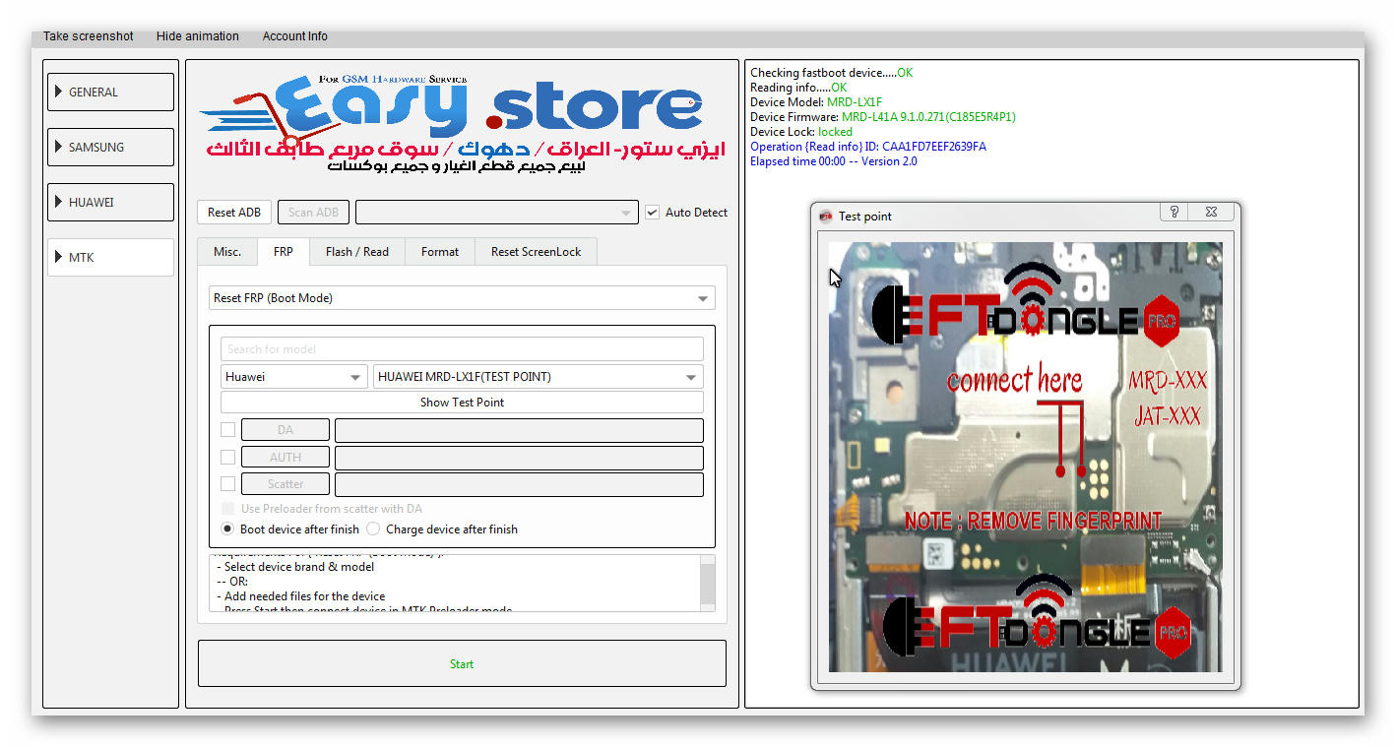Open the Reset FRP (Boot Mode) dropdown
This screenshot has width=1396, height=747.
click(462, 298)
